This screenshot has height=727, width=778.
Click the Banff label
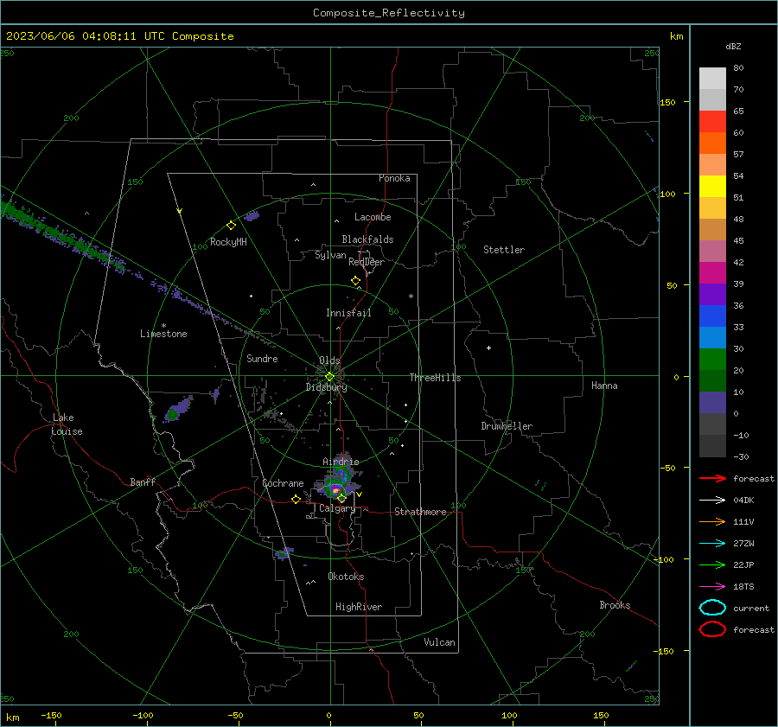143,481
